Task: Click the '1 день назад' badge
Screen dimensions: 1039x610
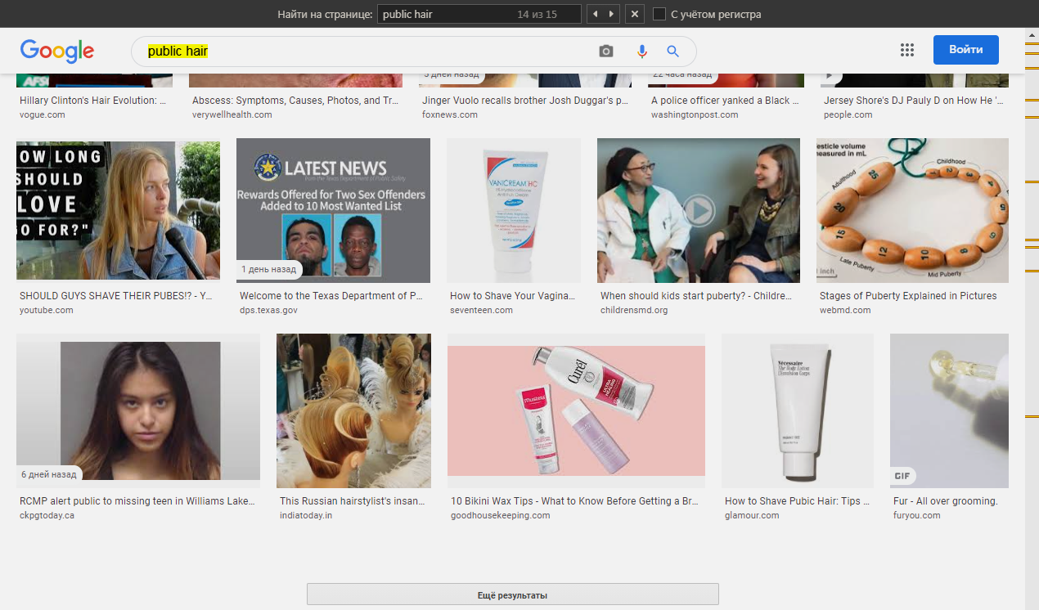Action: pos(268,269)
